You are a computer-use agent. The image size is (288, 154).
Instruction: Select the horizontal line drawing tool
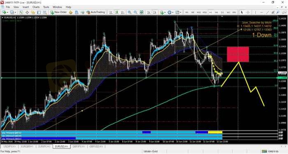[x=261, y=12]
